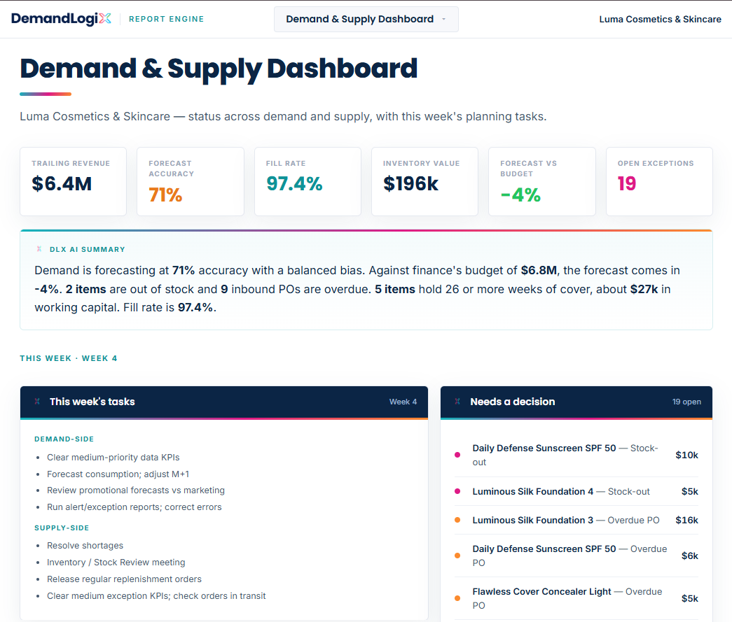Viewport: 732px width, 622px height.
Task: Open Luminous Silk Foundation 4 Stock-out item
Action: pyautogui.click(x=576, y=491)
